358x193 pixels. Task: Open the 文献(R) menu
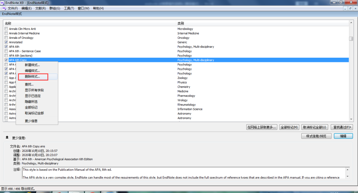[x=40, y=8]
